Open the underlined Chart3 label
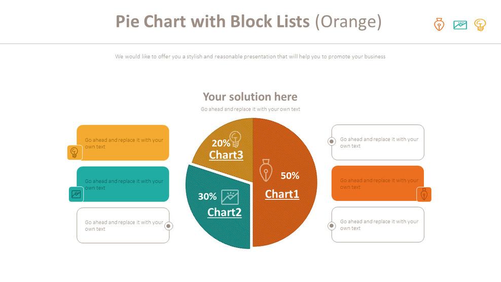Image resolution: width=501 pixels, height=282 pixels. point(226,155)
